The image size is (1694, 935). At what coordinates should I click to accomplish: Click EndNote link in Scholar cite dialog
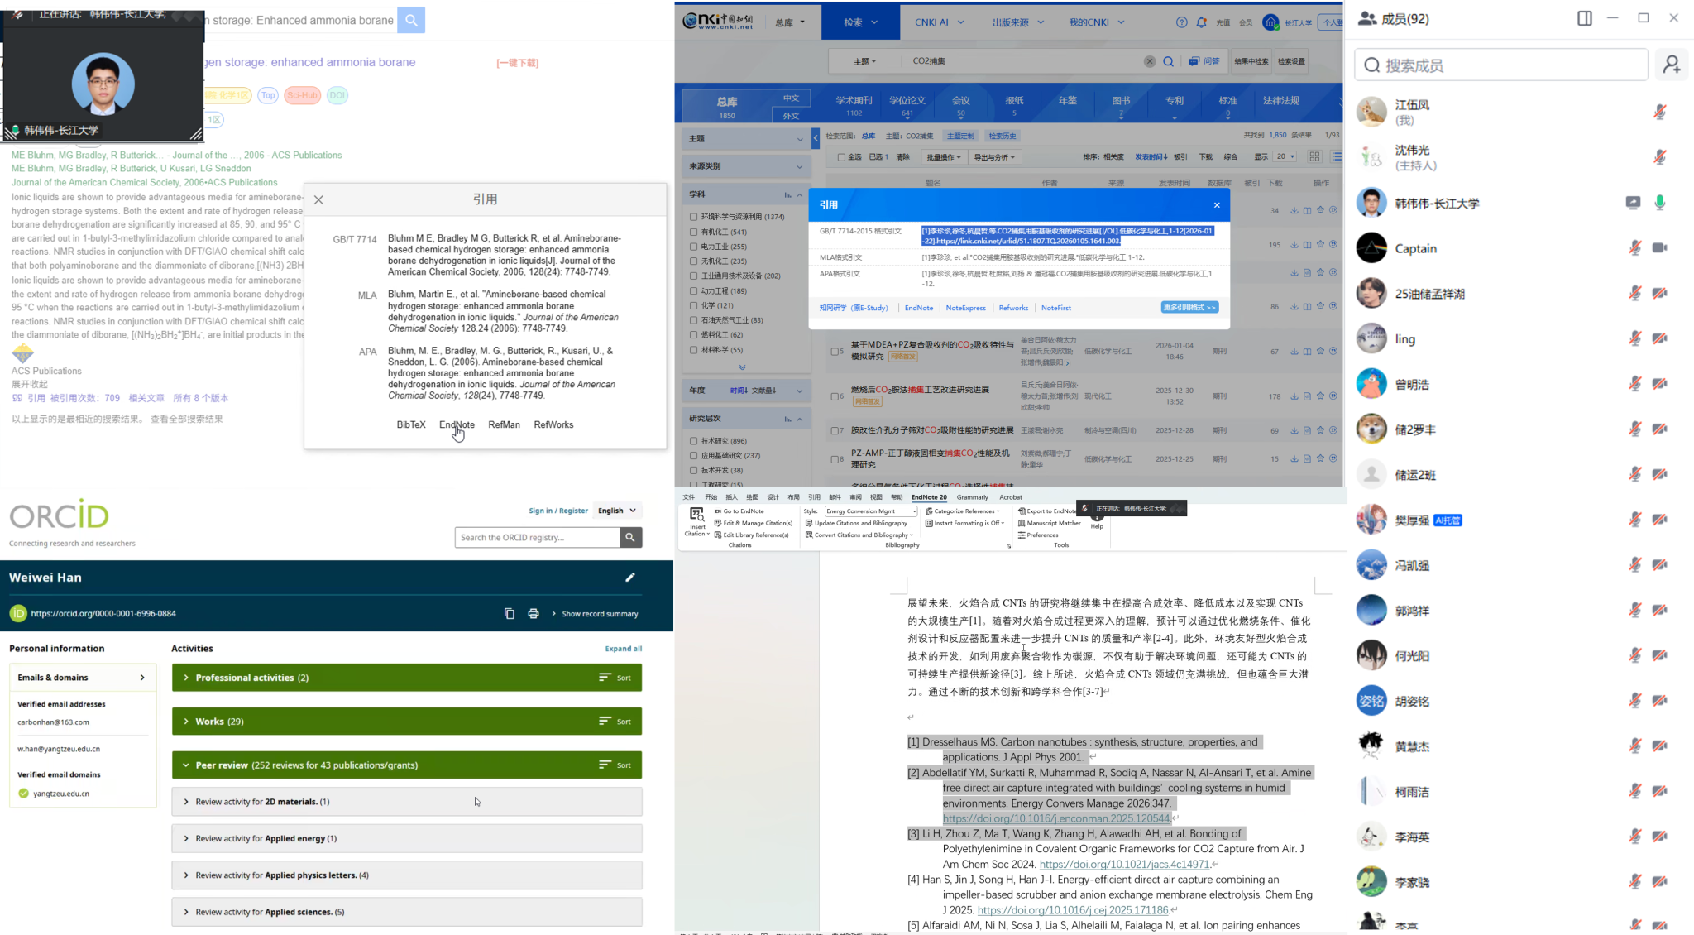(457, 424)
